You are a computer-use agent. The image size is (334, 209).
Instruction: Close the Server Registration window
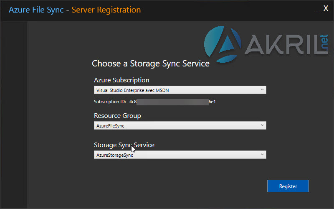(x=326, y=8)
